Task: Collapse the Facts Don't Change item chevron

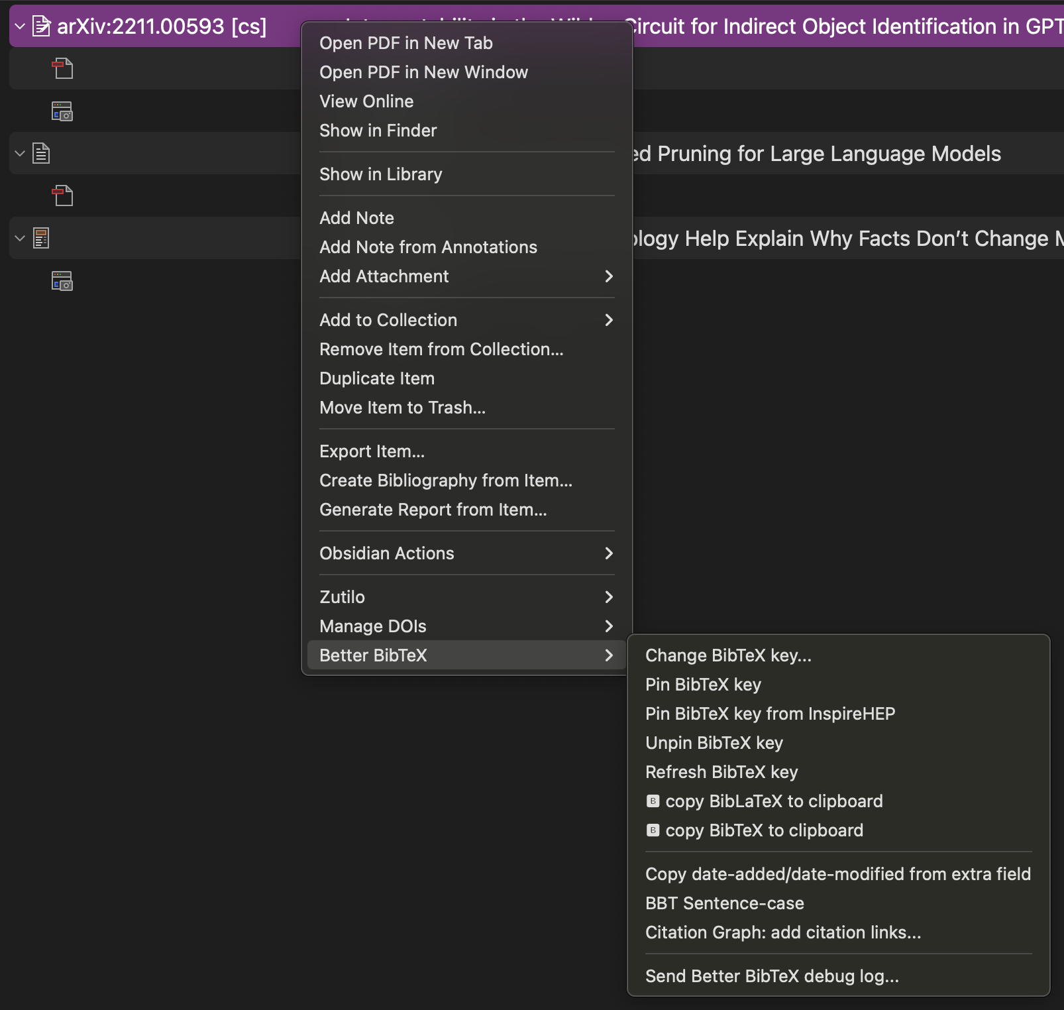Action: [20, 238]
